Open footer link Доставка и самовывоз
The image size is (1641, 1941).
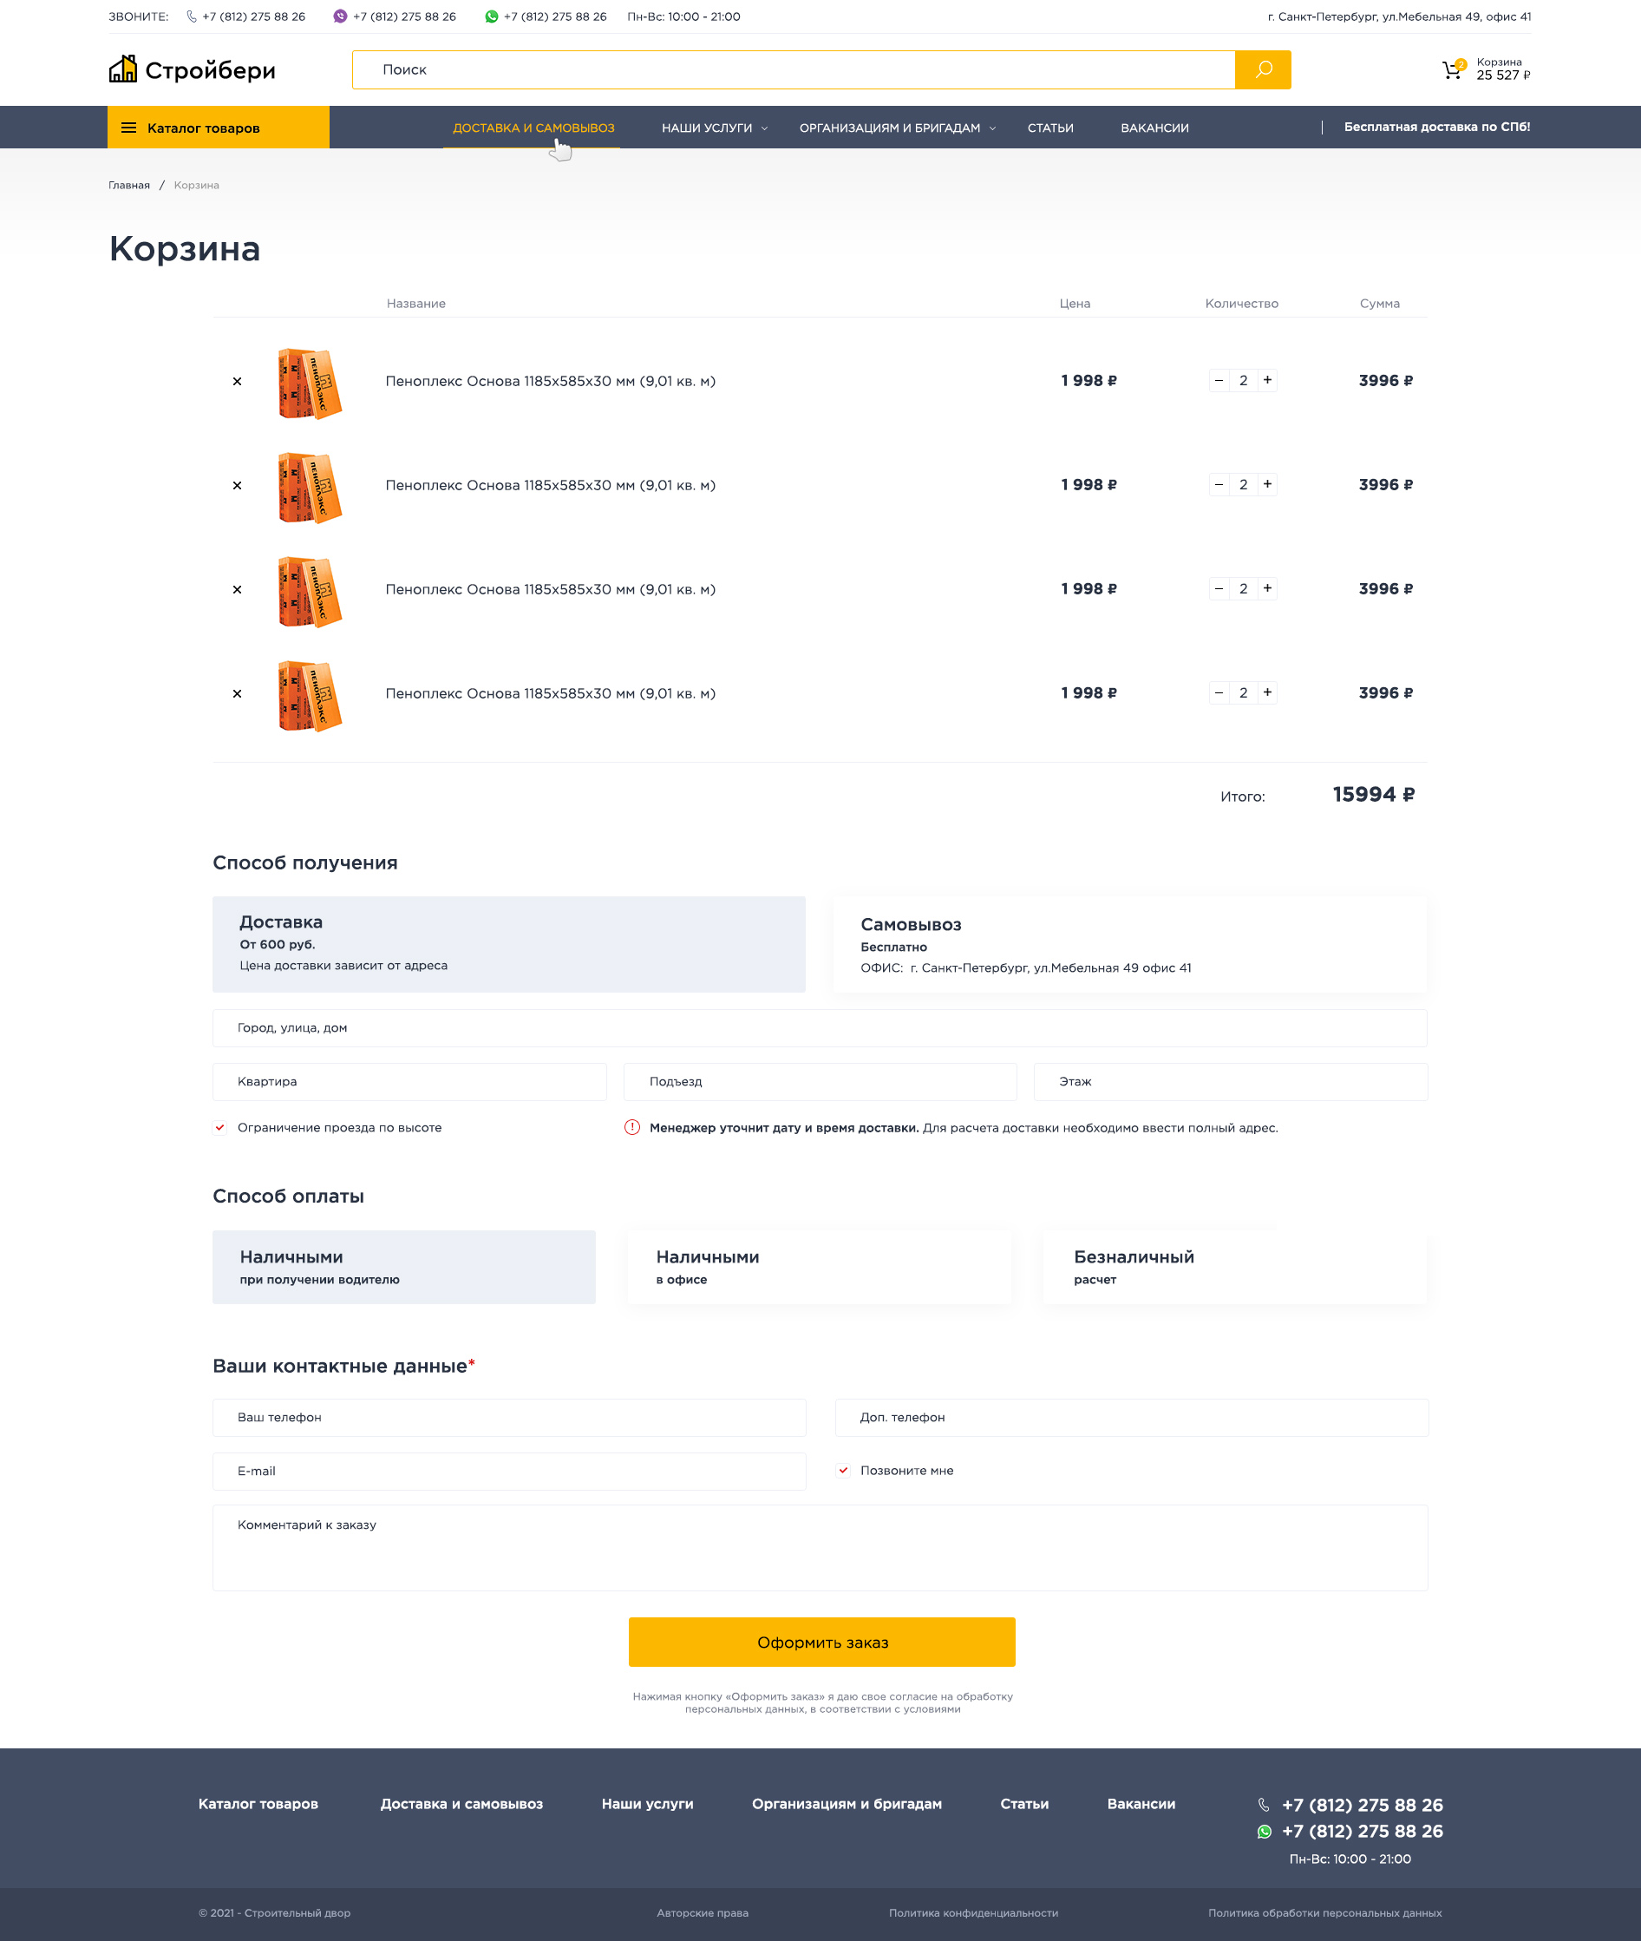coord(461,1804)
